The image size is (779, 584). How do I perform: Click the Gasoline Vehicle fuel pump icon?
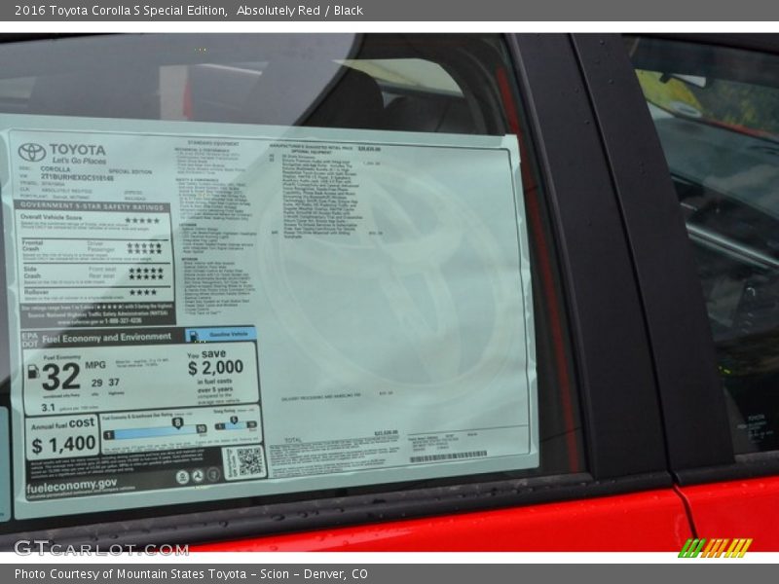[x=195, y=335]
